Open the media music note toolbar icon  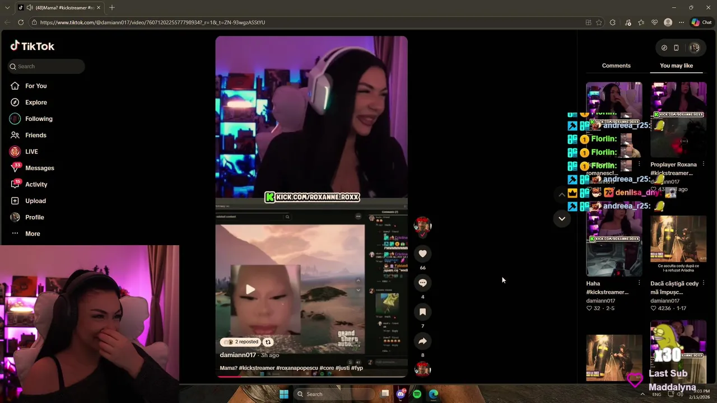(x=628, y=22)
